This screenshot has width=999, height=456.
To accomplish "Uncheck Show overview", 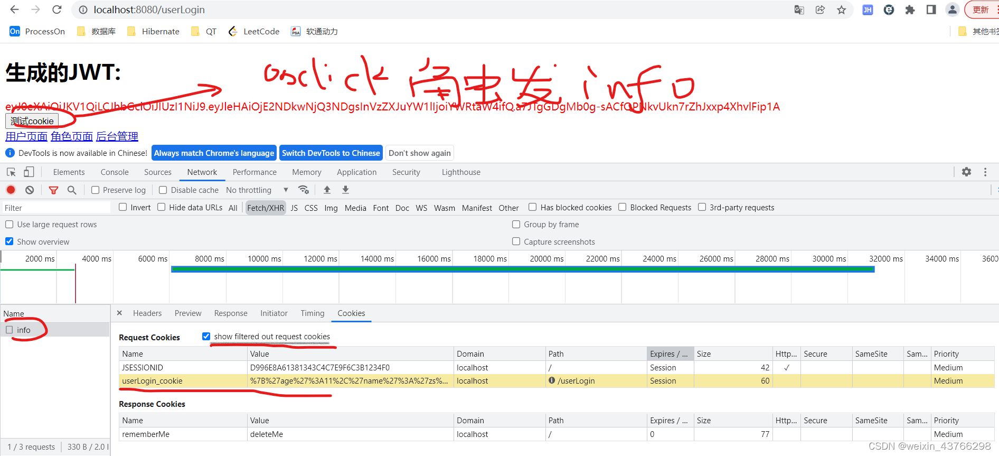I will 9,241.
